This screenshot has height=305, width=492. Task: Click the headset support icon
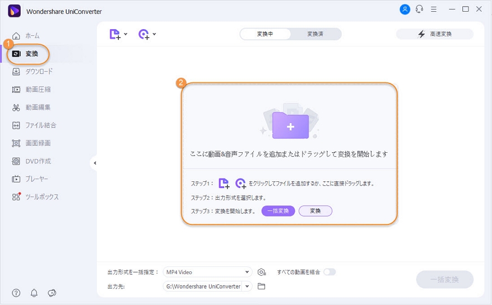[x=419, y=10]
